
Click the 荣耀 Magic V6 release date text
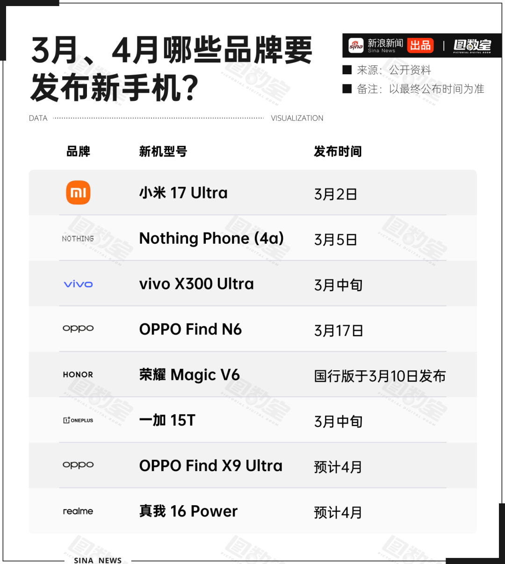coord(380,376)
